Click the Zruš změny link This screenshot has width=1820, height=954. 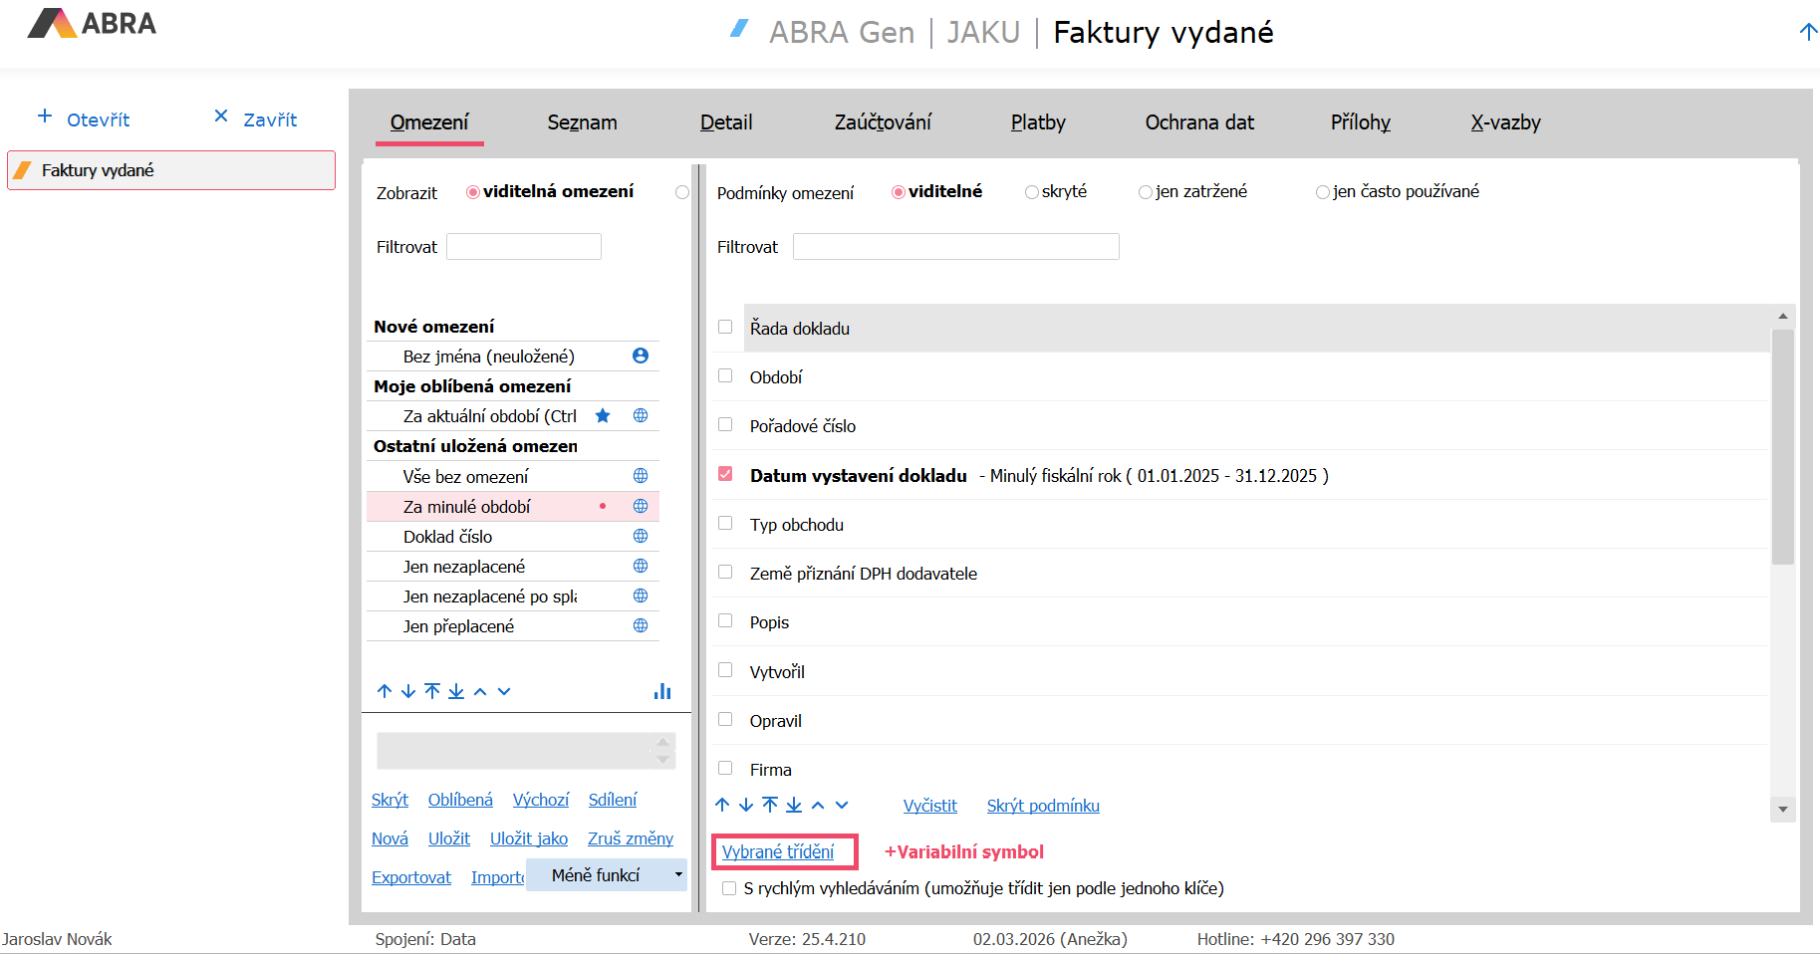631,838
